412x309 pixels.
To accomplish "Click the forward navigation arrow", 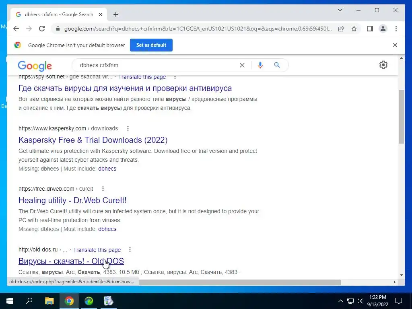I will 29,29.
